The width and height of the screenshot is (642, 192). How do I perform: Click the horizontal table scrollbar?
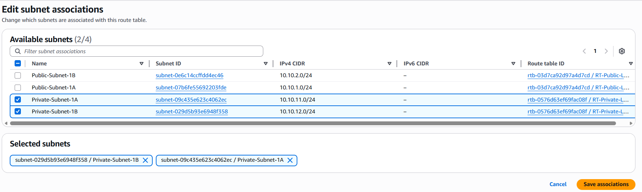pos(313,123)
